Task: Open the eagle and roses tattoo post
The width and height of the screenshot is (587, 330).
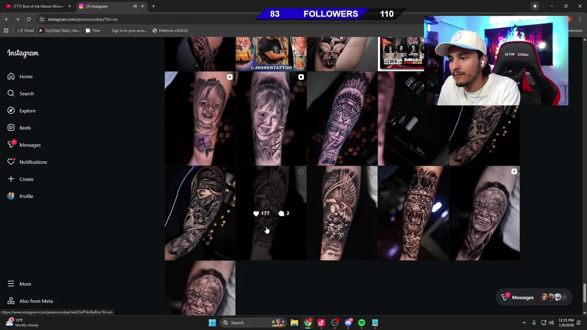Action: (x=342, y=213)
